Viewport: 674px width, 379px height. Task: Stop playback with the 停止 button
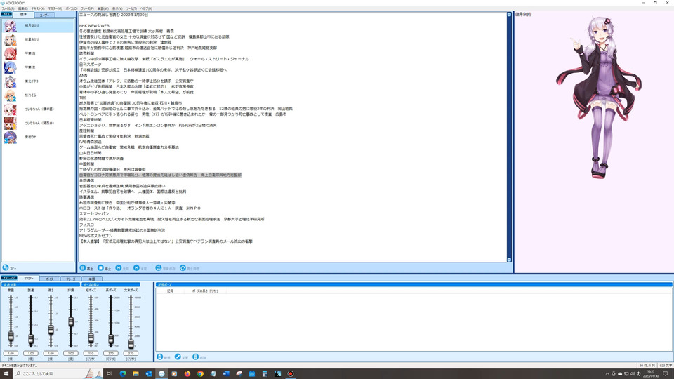point(104,268)
